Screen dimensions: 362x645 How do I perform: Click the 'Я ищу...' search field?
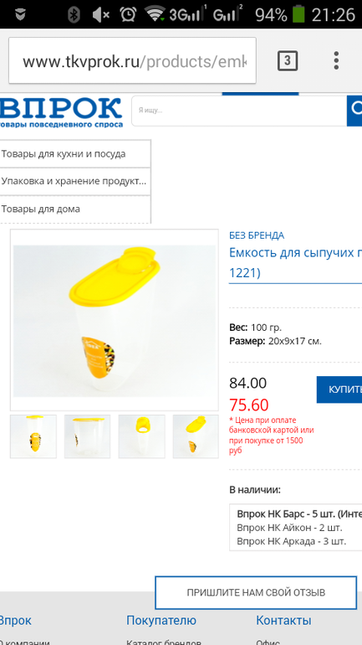[x=239, y=111]
